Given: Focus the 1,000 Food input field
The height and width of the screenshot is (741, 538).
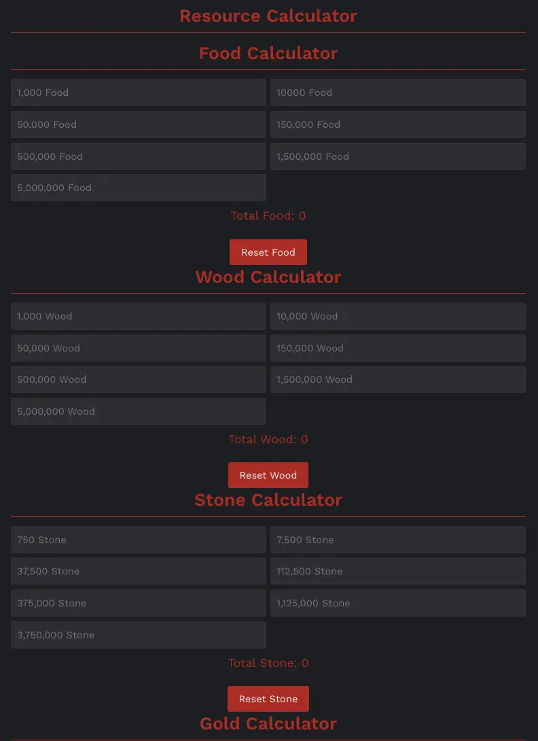Looking at the screenshot, I should 139,92.
